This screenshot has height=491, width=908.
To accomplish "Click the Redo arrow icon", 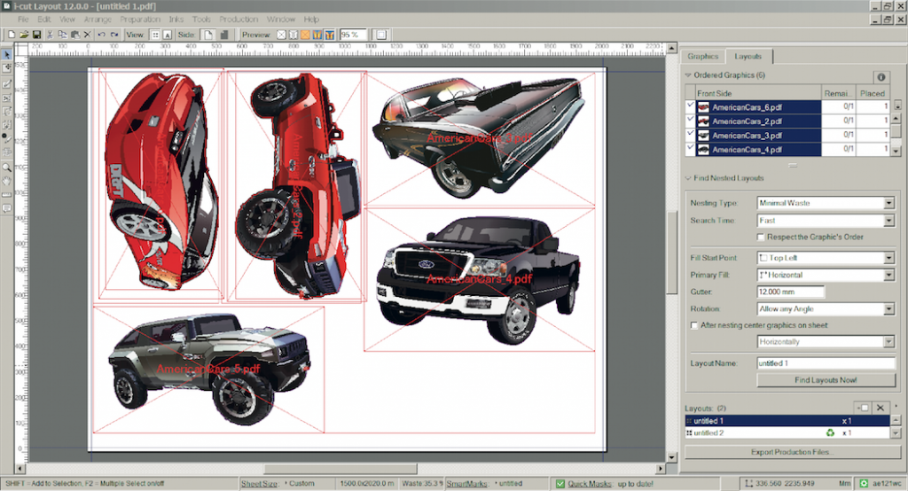I will [x=114, y=35].
